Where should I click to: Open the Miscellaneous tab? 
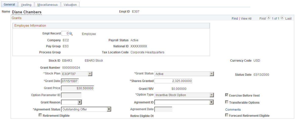click(x=47, y=5)
